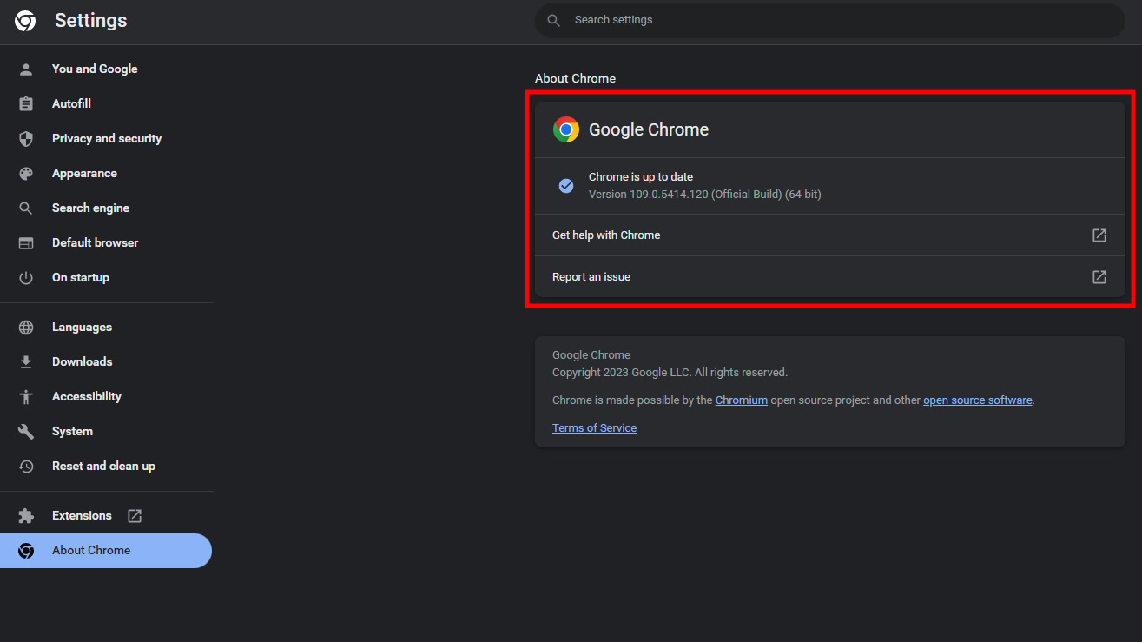Screen dimensions: 1142x642
Task: Click into the Search settings field
Action: coord(829,20)
